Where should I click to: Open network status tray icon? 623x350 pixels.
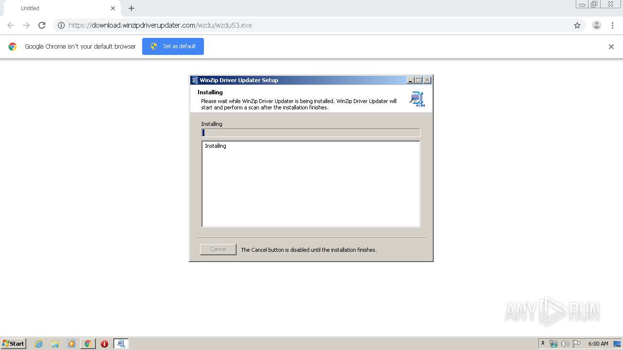point(553,344)
